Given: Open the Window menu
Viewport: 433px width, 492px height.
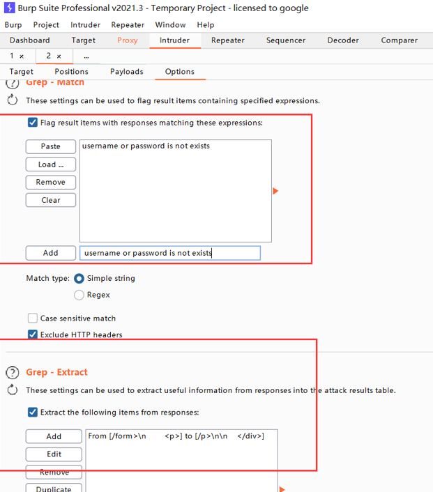Looking at the screenshot, I should click(171, 25).
